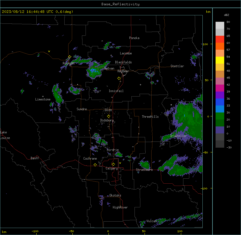Click the Sundre town label
This screenshot has width=241, height=235.
coord(82,109)
